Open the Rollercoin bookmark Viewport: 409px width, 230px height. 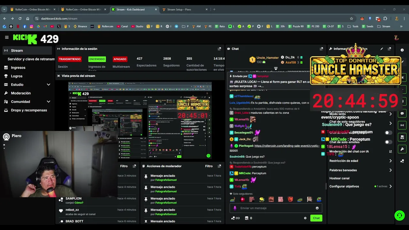point(105,27)
